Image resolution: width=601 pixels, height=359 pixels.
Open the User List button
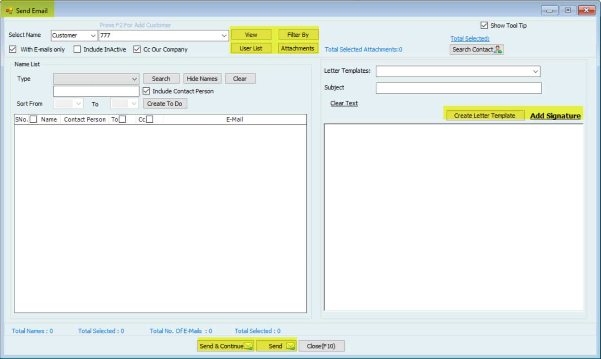pyautogui.click(x=251, y=48)
